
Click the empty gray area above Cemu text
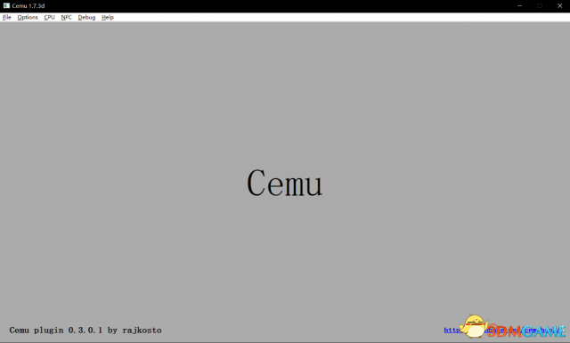tap(285, 91)
